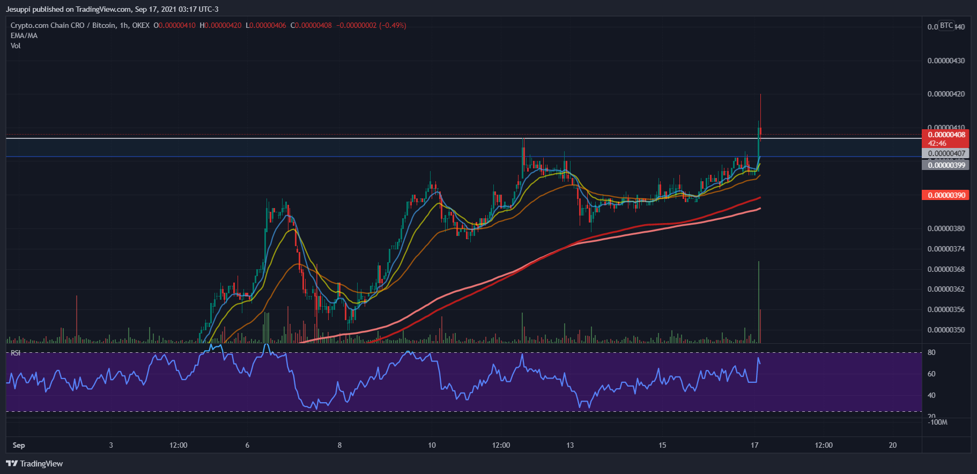Click the high value H0.00000420
This screenshot has width=977, height=474.
coord(220,25)
